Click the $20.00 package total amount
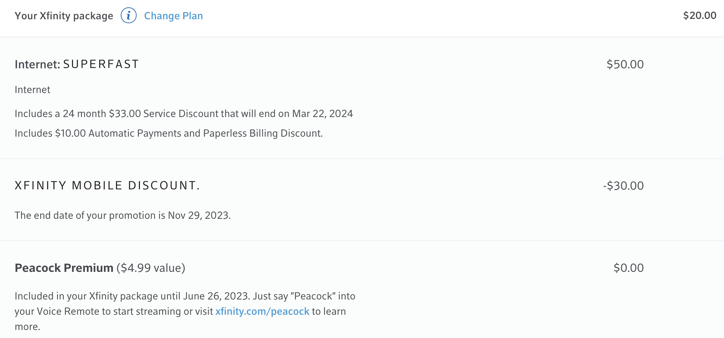724x338 pixels. [x=699, y=15]
